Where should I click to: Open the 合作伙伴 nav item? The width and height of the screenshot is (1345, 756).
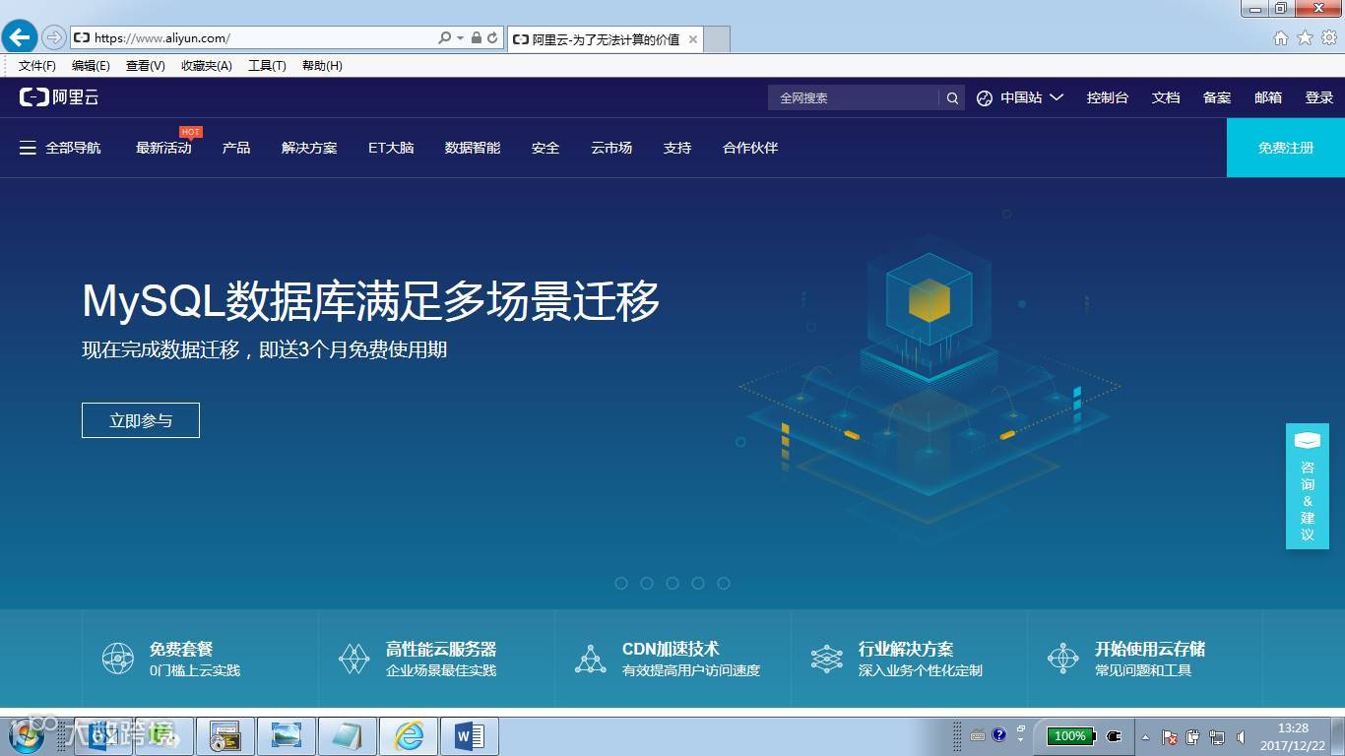click(x=750, y=148)
